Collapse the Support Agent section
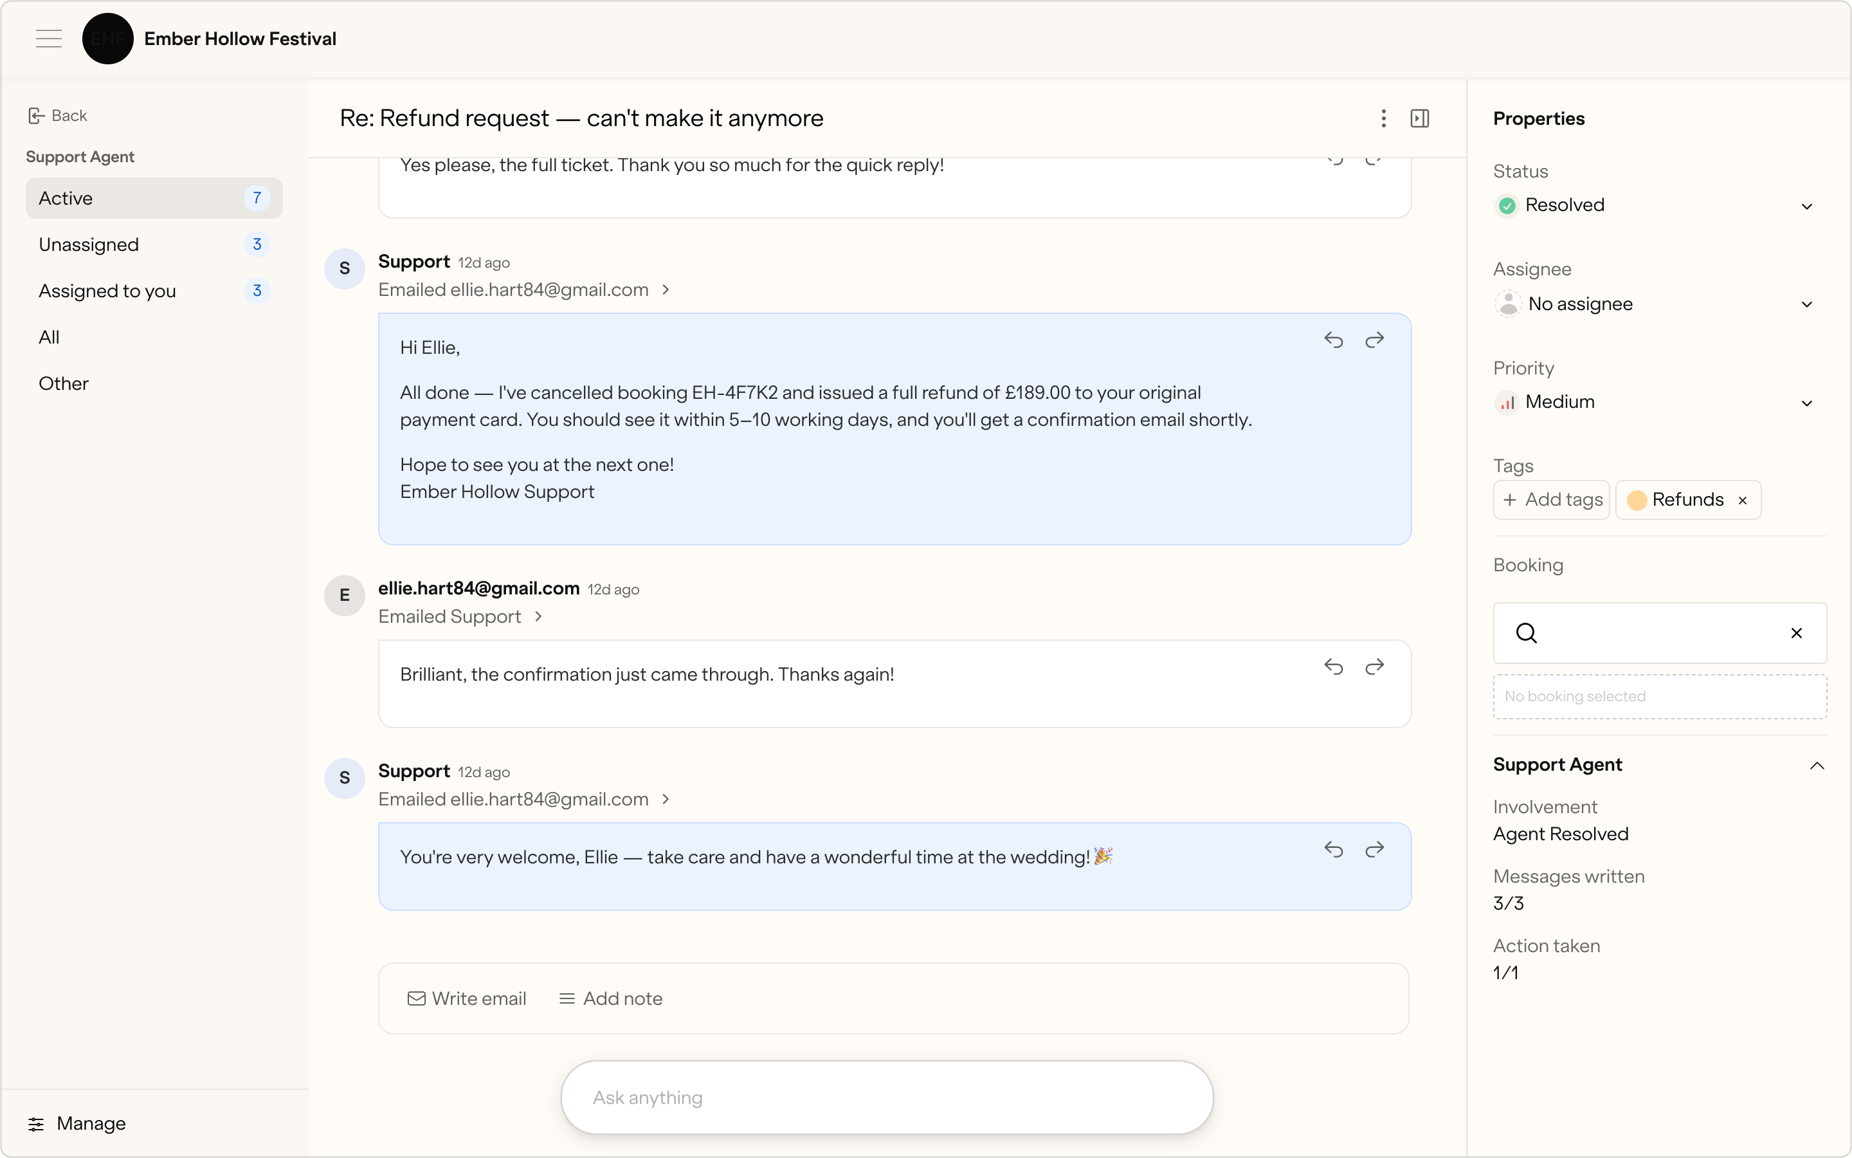 tap(1817, 765)
